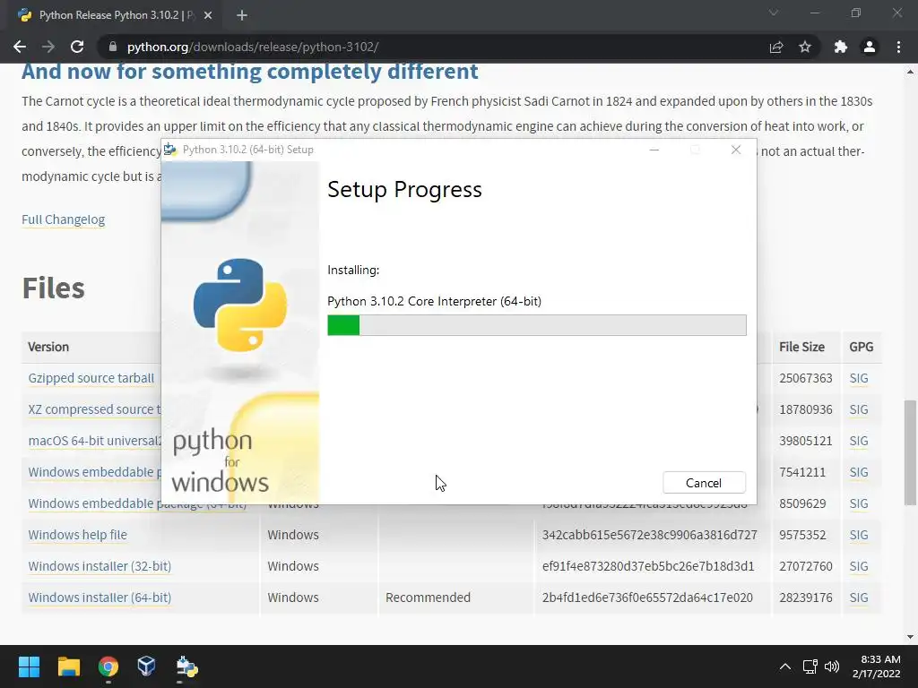The width and height of the screenshot is (918, 688).
Task: Close the Python 3.10.2 Setup dialog
Action: (736, 150)
